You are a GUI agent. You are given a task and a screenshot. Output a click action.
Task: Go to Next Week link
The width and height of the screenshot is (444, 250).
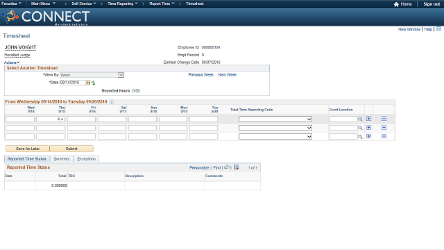coord(227,75)
